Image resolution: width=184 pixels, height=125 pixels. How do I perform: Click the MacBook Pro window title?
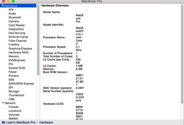pyautogui.click(x=92, y=1)
